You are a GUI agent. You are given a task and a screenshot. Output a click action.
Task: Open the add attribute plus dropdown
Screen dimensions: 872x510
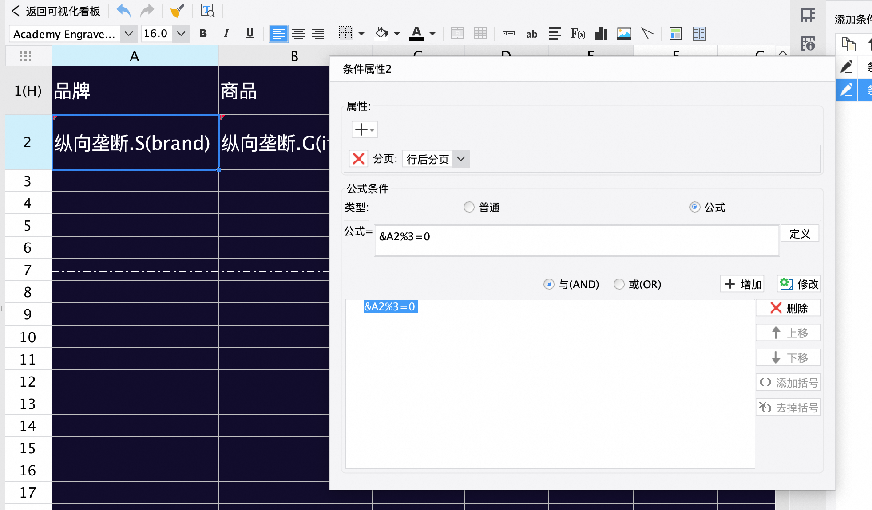point(365,129)
